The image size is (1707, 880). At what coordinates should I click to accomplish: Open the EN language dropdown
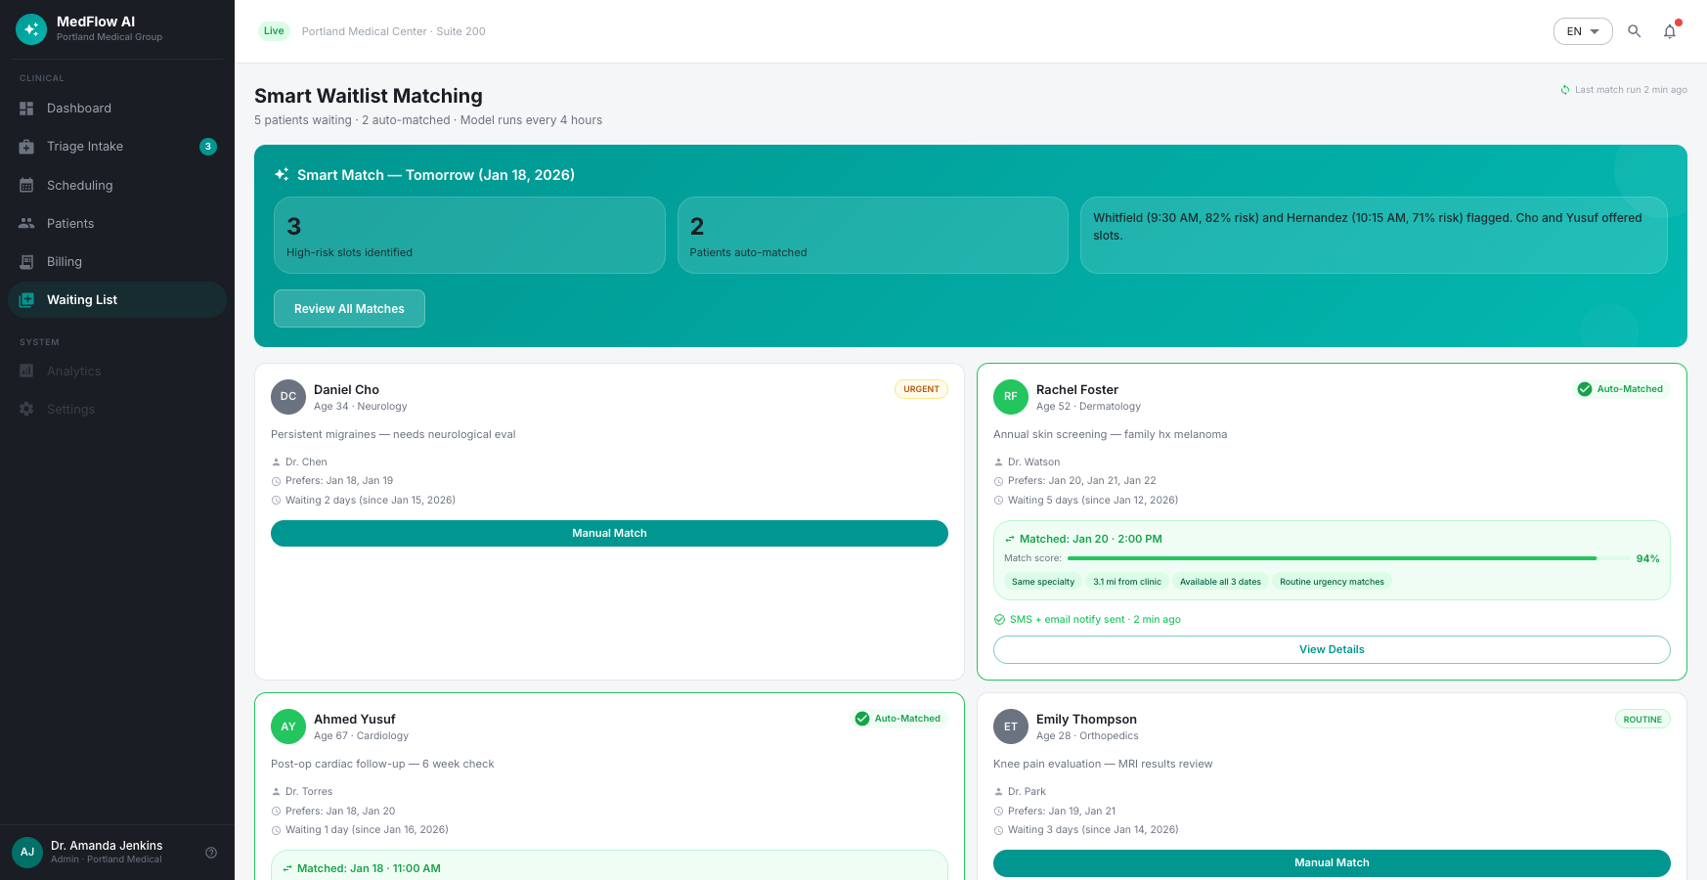coord(1583,31)
